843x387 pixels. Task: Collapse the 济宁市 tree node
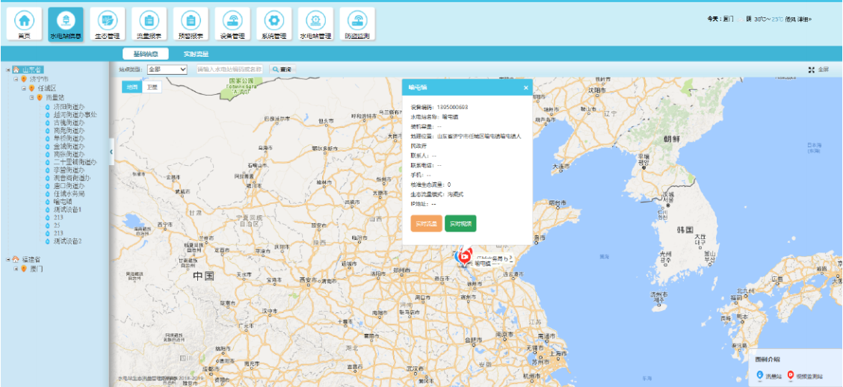point(16,79)
